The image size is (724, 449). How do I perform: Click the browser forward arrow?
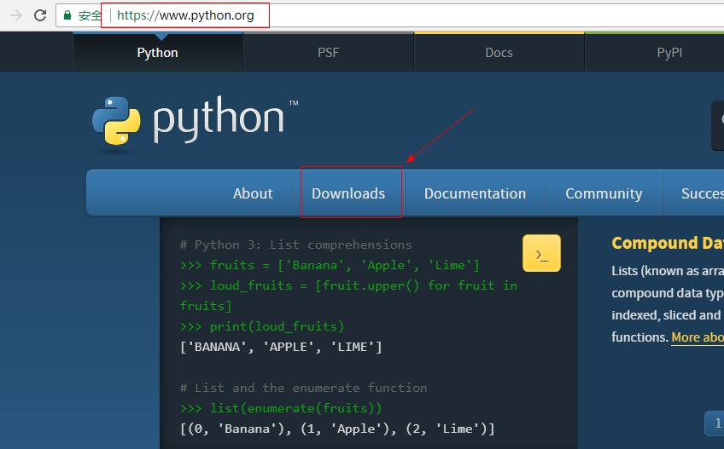(16, 15)
